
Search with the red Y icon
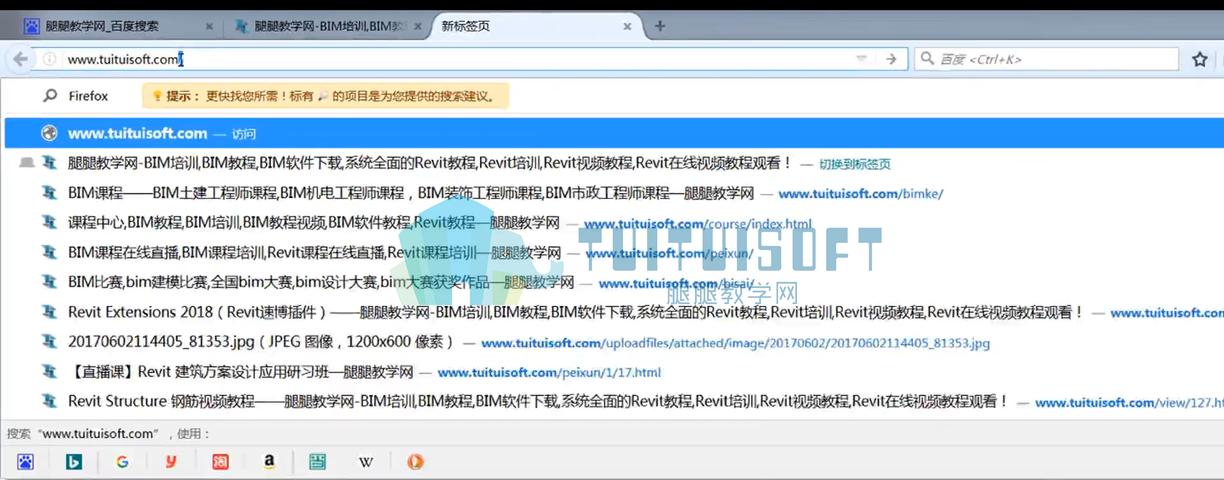point(171,462)
